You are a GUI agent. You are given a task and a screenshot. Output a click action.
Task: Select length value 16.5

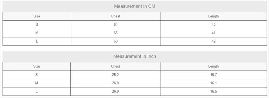(213, 91)
